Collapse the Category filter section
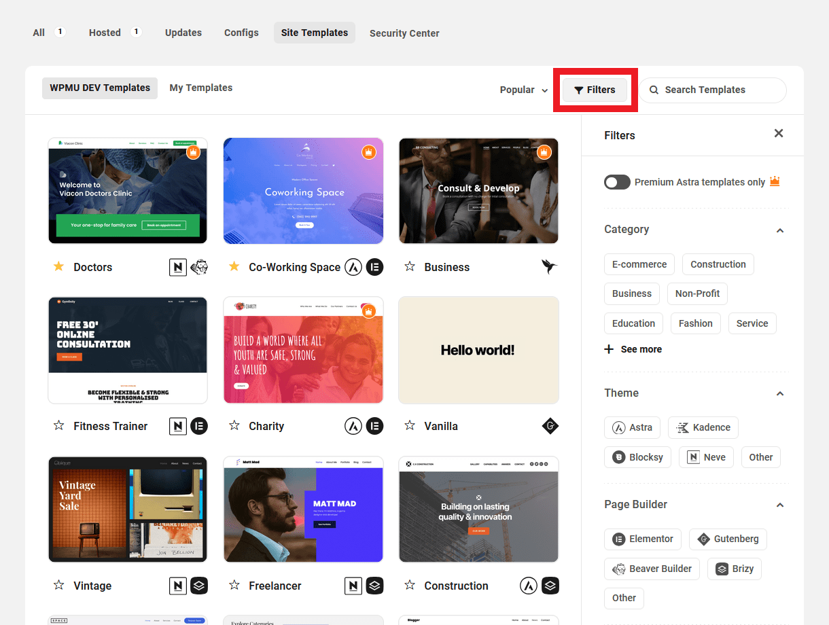The height and width of the screenshot is (625, 829). coord(780,230)
